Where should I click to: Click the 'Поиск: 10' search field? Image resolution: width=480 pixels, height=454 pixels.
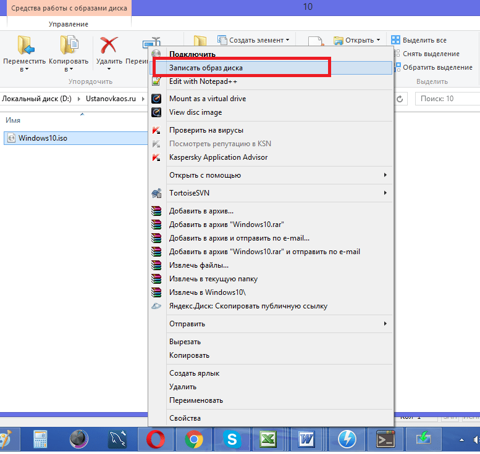[447, 99]
